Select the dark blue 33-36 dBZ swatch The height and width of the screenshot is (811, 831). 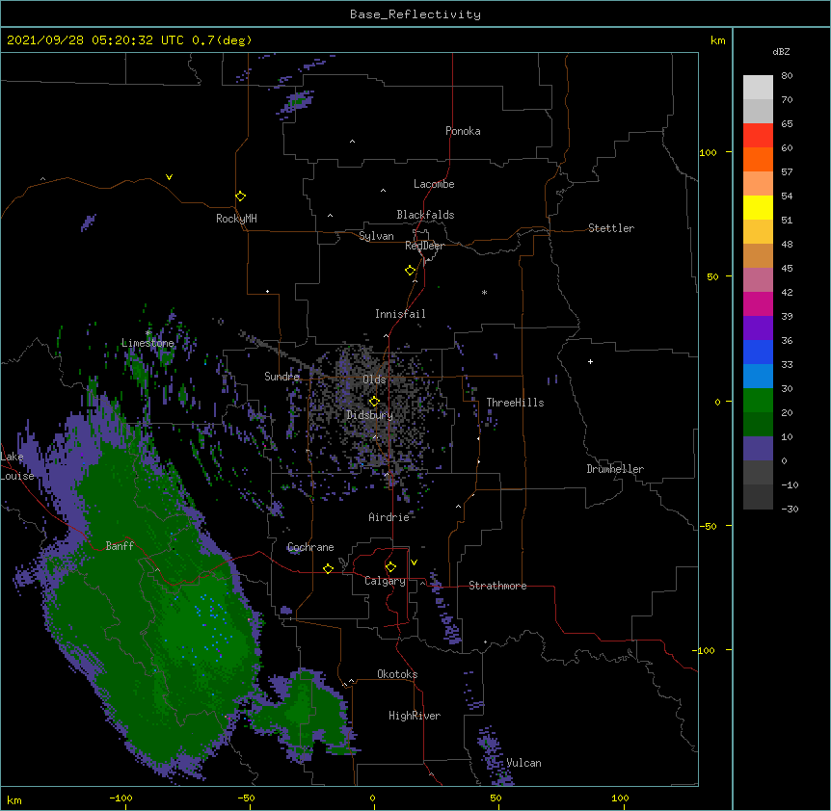click(758, 352)
